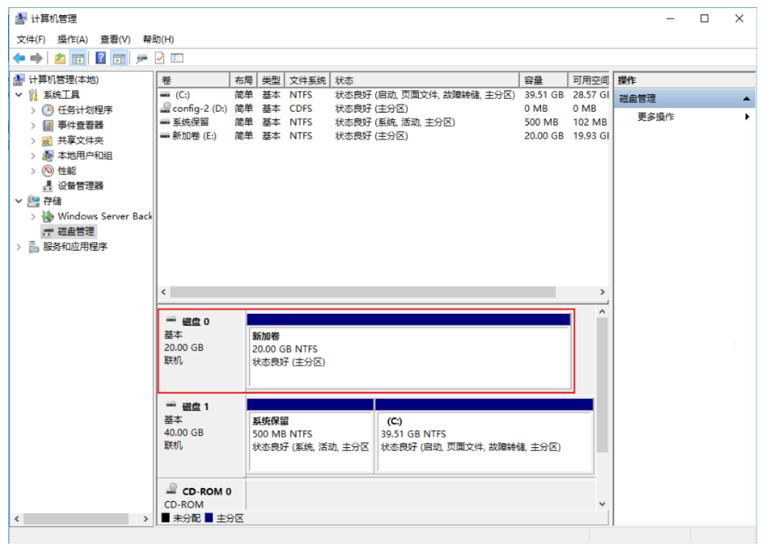Click the Back arrow toolbar icon

coord(19,59)
